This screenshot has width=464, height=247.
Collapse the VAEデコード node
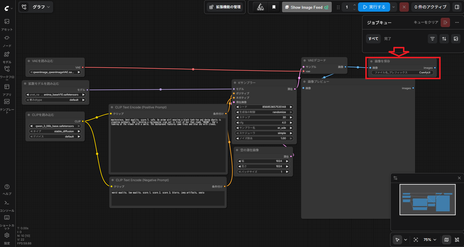coord(305,61)
